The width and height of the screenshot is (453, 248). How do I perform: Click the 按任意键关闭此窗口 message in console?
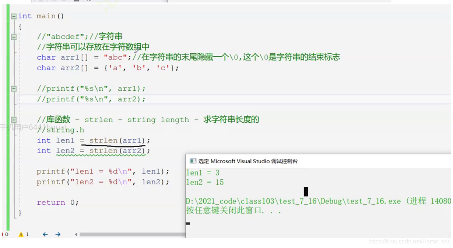(234, 211)
